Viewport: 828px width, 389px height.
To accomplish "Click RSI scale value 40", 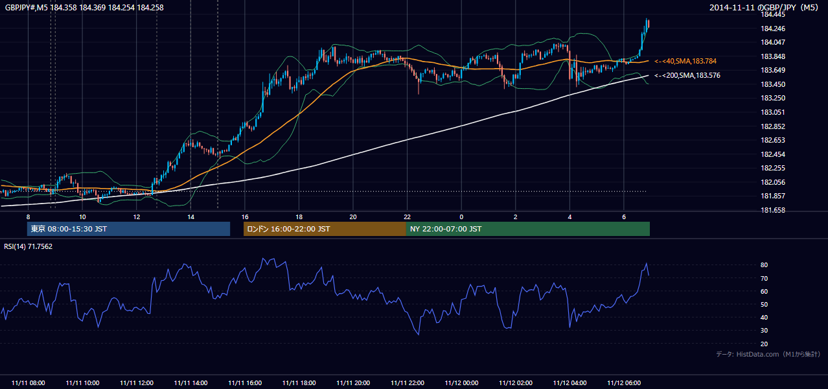I will tap(765, 318).
